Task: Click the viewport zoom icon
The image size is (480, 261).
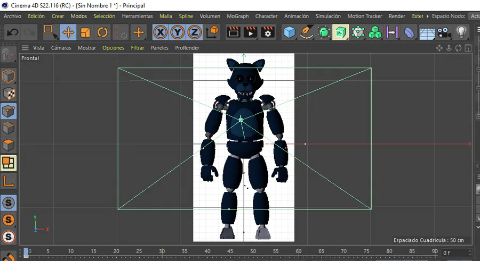Action: (449, 48)
